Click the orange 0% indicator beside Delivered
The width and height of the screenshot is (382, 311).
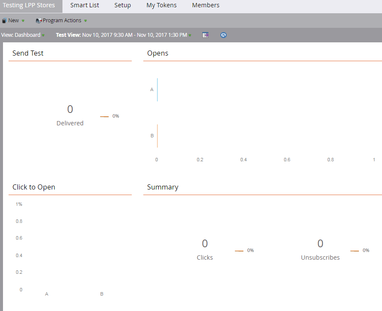(110, 116)
